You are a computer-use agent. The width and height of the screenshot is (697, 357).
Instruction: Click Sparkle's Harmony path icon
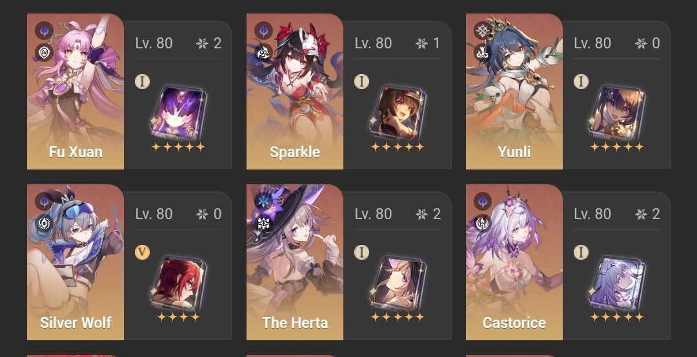(263, 53)
